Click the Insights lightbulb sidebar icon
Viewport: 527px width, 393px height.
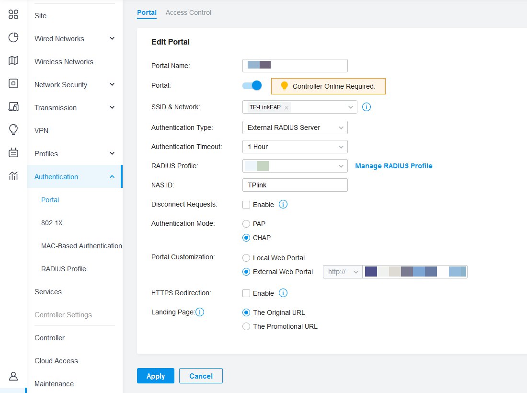[x=13, y=129]
